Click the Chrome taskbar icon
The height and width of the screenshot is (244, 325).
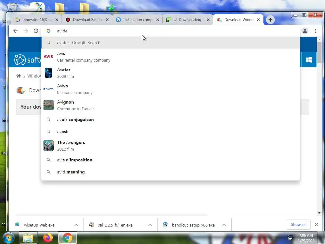(x=68, y=238)
